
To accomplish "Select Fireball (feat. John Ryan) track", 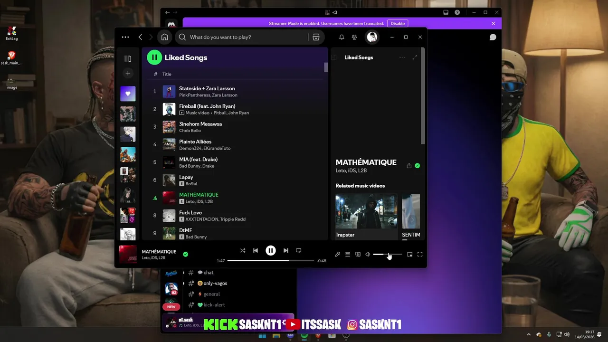I will (235, 109).
